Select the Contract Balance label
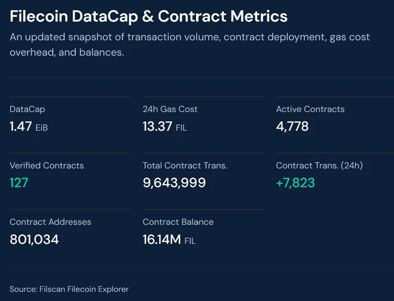The height and width of the screenshot is (301, 394). tap(178, 222)
